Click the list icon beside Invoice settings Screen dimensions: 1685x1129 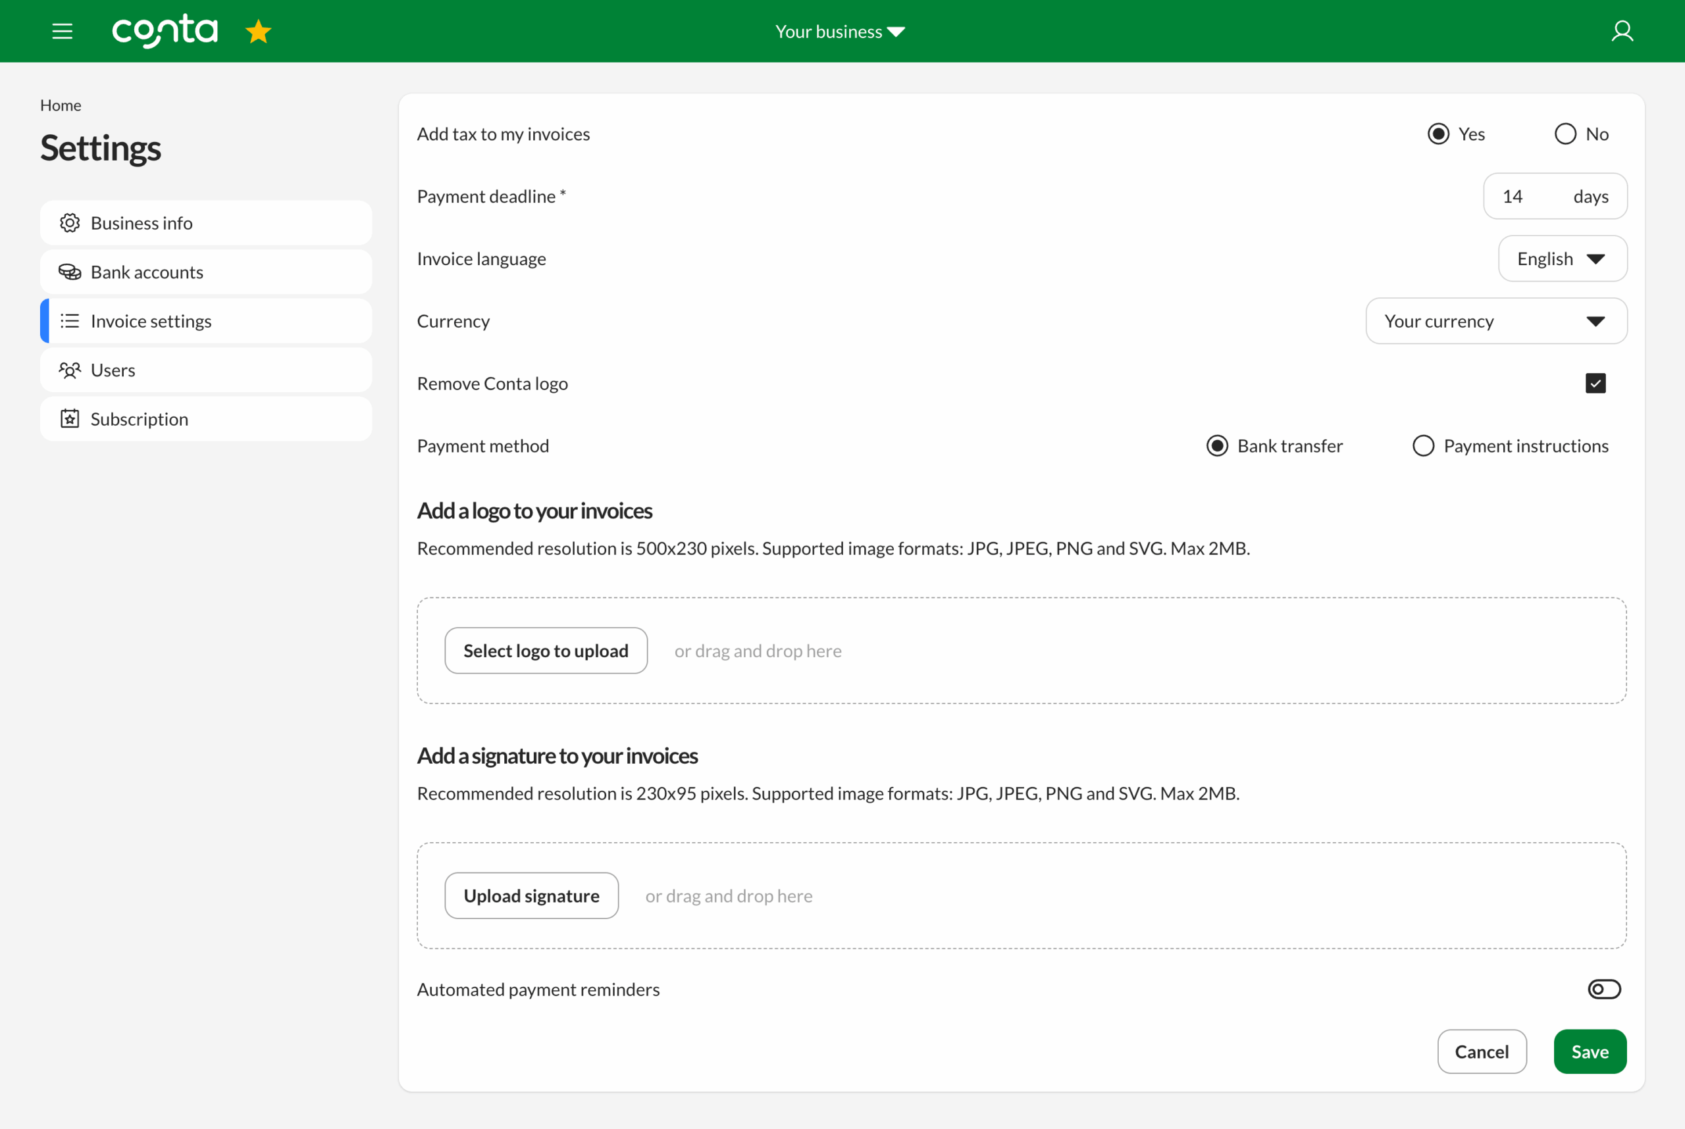coord(70,320)
